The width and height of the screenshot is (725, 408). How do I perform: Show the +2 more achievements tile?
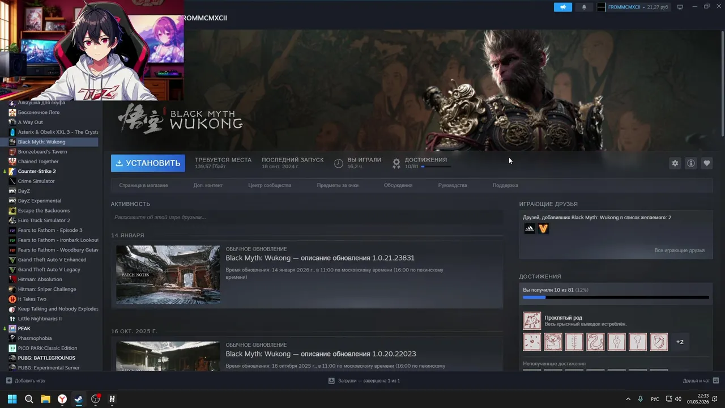coord(680,342)
